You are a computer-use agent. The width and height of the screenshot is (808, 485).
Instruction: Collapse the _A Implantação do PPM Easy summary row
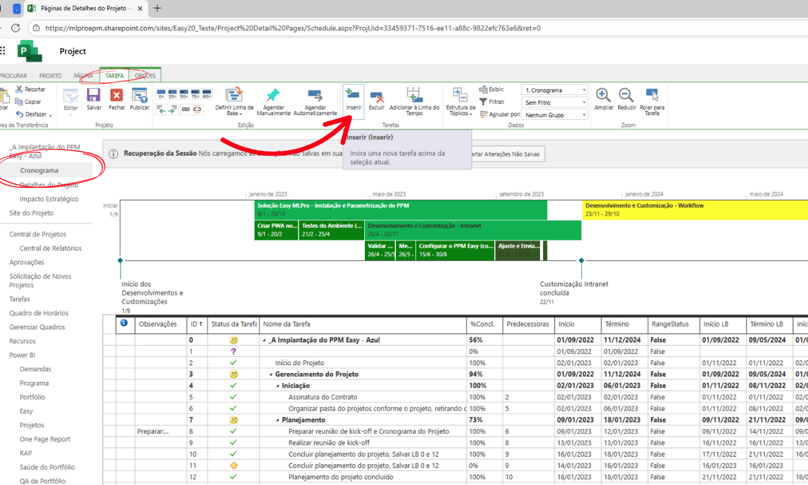pyautogui.click(x=264, y=340)
